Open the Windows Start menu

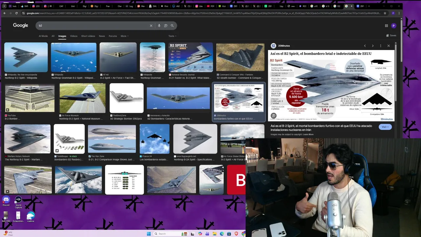[149, 234]
